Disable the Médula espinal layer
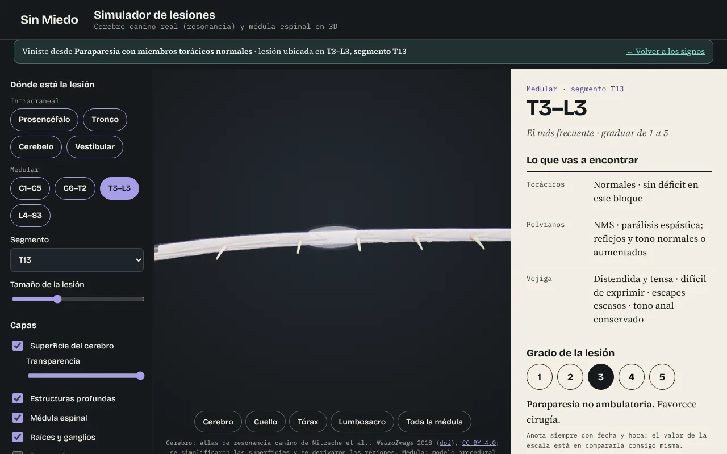This screenshot has height=454, width=727. [x=18, y=418]
